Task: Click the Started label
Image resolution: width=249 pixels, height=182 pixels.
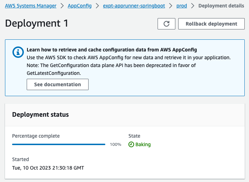Action: 21,159
